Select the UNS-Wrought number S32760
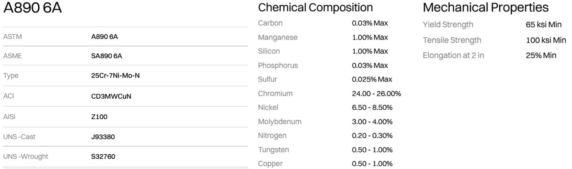The image size is (572, 169). click(103, 156)
